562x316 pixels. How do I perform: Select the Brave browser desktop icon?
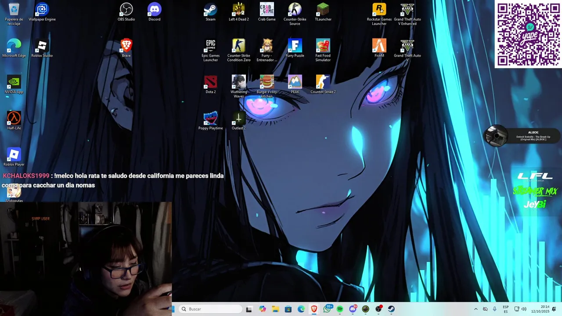tap(126, 48)
